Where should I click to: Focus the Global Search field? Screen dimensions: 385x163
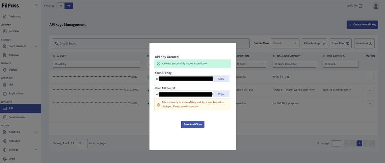coord(151,43)
